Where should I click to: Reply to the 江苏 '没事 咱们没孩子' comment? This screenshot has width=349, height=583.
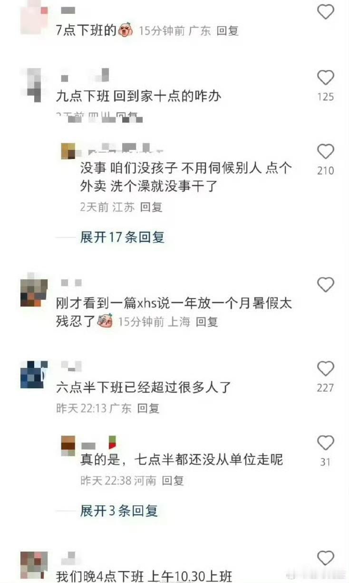(x=151, y=207)
